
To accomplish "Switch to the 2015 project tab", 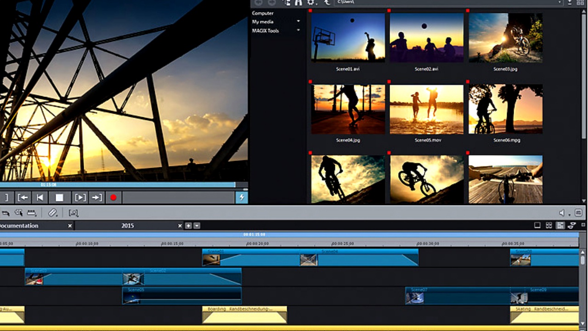I will [128, 226].
